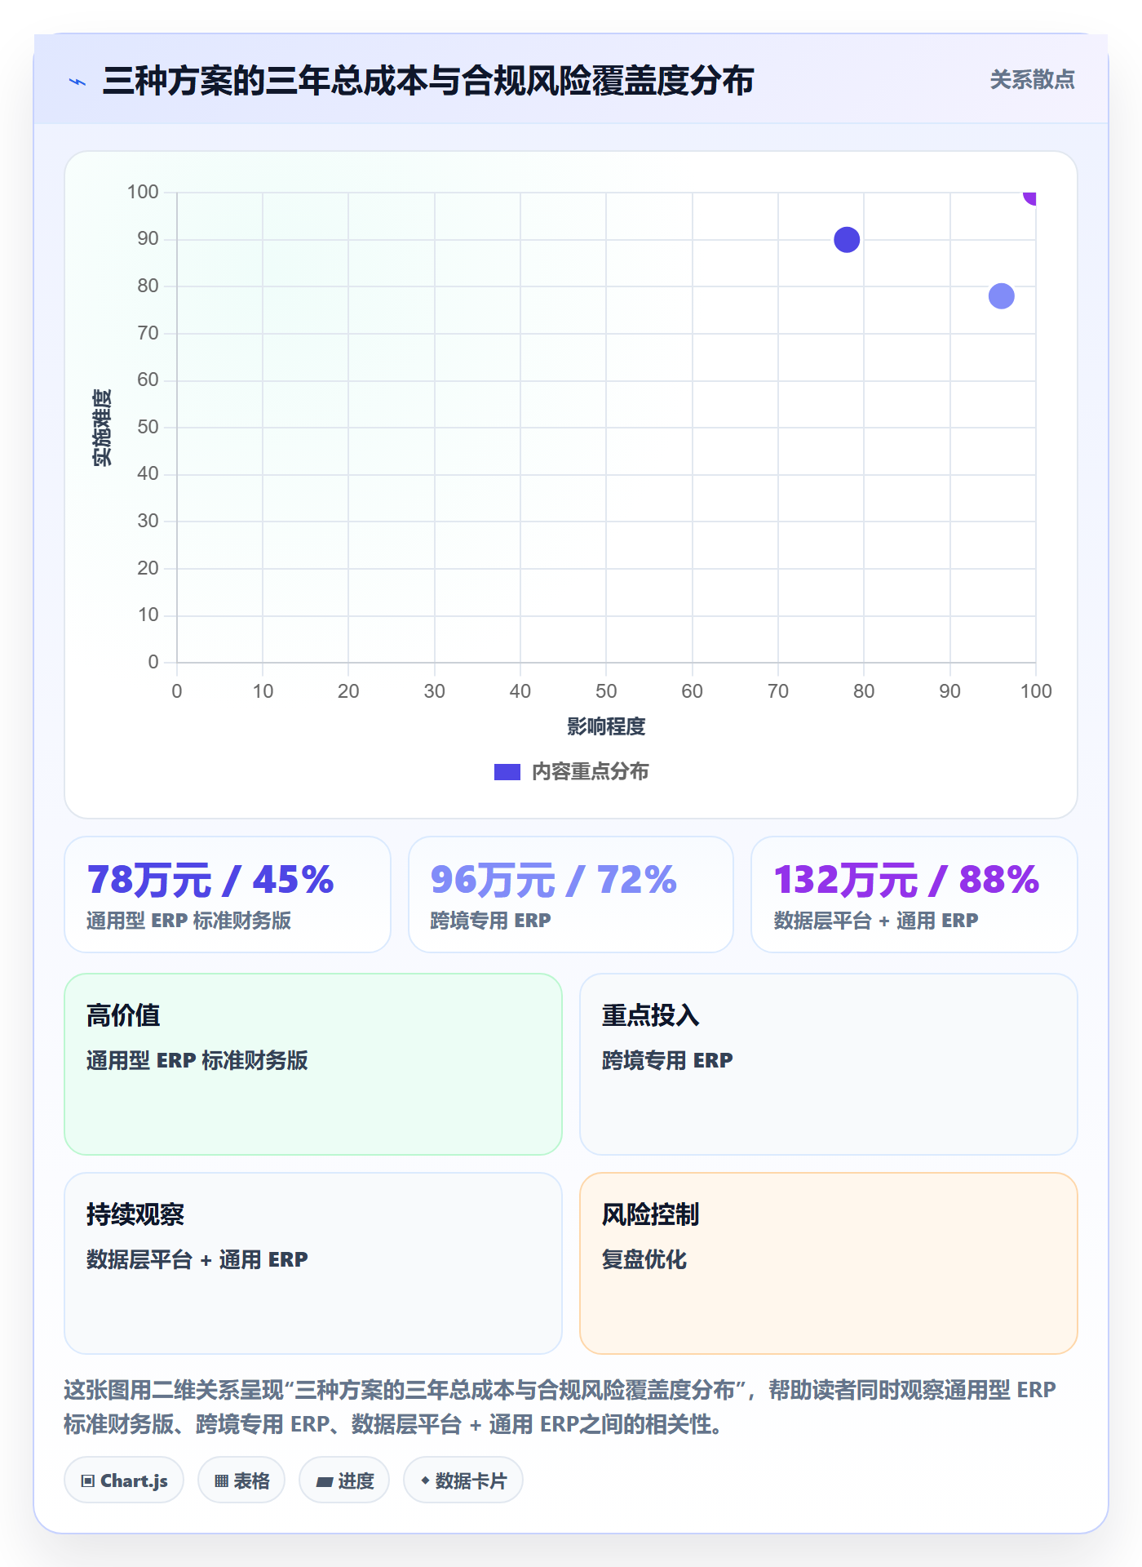The height and width of the screenshot is (1567, 1142).
Task: Click the chart title 三种方案的三年总成本与合规风险覆盖度分布
Action: point(428,82)
